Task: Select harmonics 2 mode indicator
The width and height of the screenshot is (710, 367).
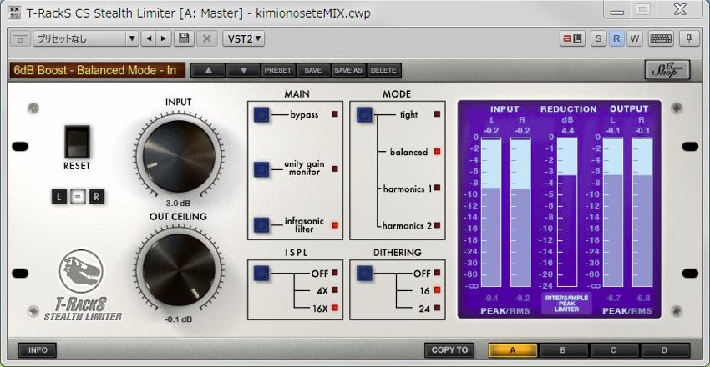Action: click(437, 224)
